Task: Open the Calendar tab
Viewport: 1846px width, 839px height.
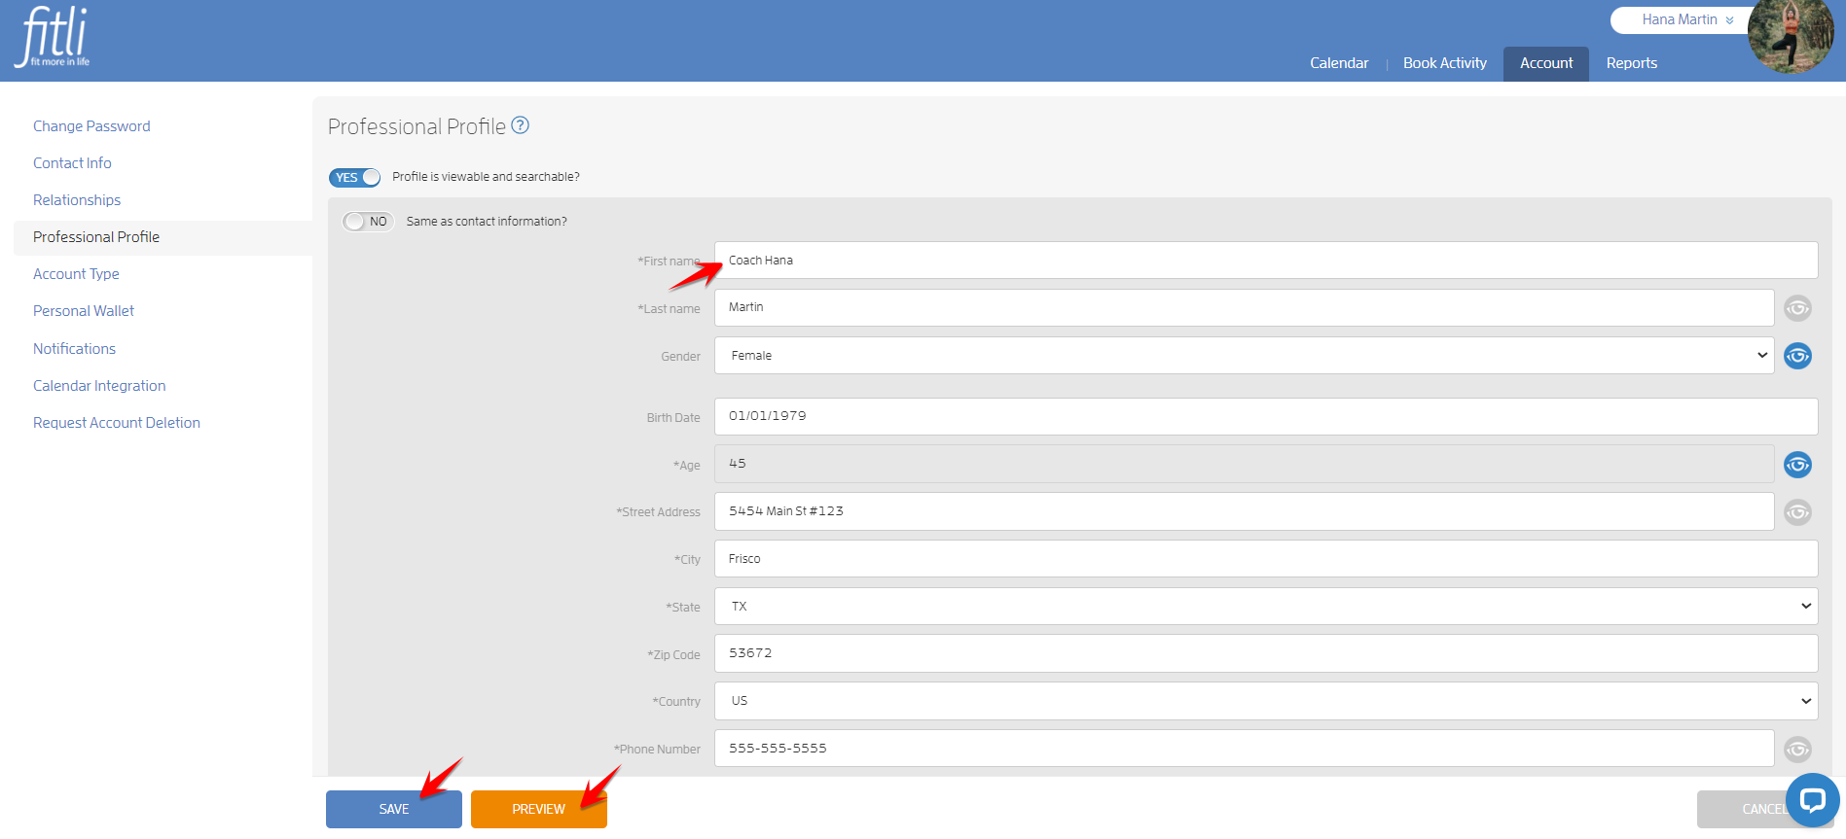Action: click(x=1339, y=63)
